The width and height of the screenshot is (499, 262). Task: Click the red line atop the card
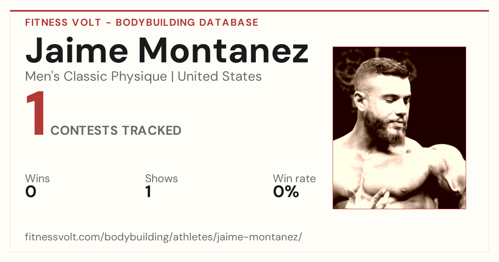(x=249, y=11)
